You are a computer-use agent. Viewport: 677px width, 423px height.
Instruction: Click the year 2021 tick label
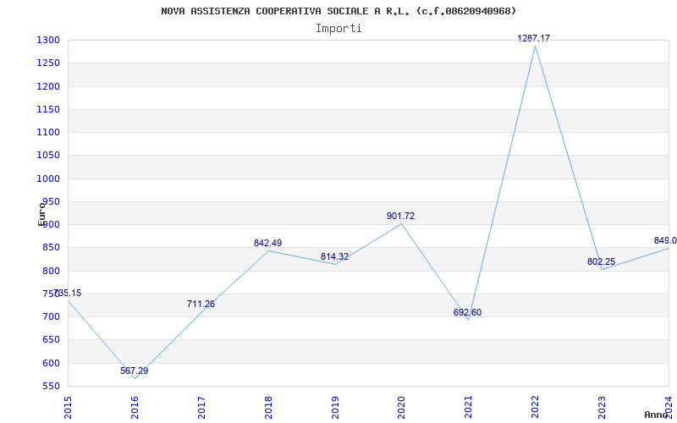(469, 408)
